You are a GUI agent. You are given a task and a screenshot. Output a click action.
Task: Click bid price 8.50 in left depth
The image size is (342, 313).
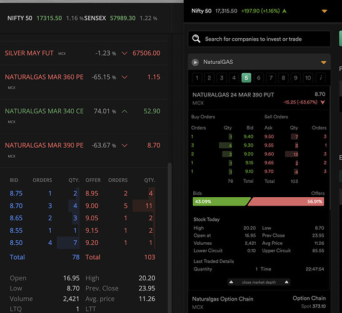pos(16,243)
